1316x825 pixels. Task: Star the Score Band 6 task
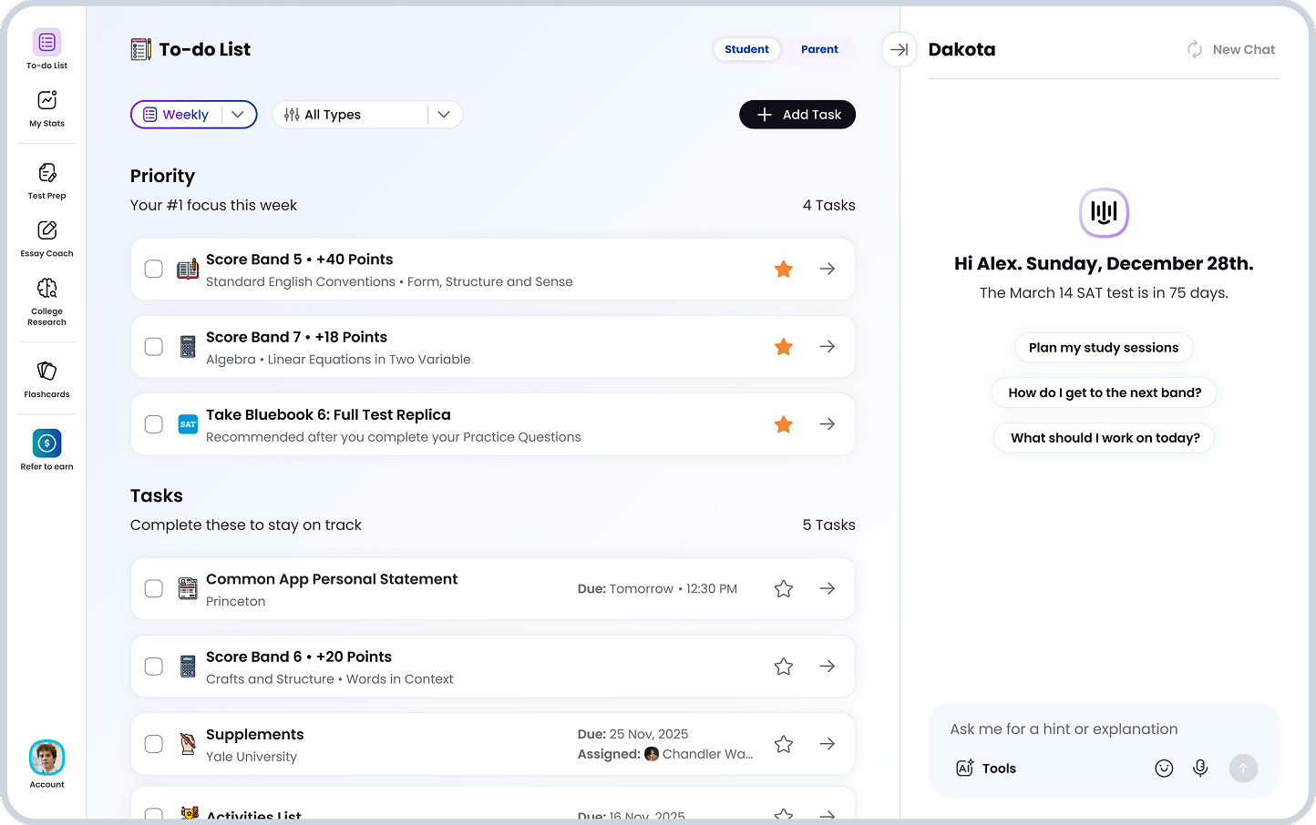(783, 667)
